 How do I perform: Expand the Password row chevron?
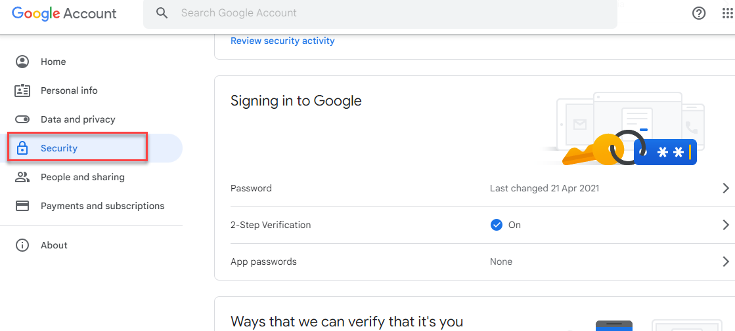tap(726, 188)
